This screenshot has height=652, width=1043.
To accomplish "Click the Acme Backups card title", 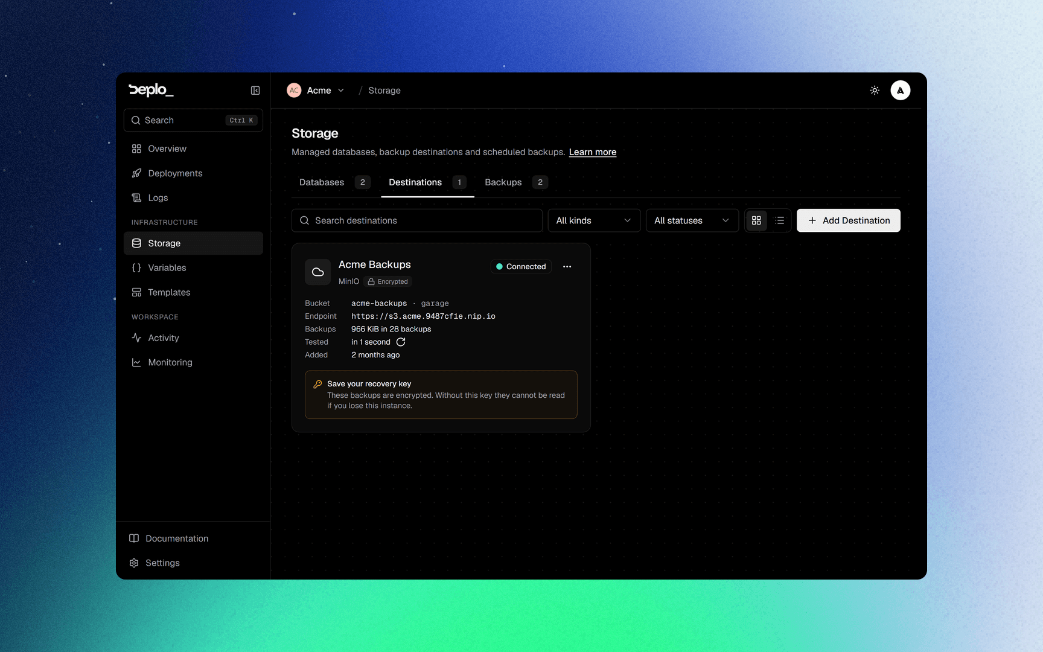I will point(375,264).
